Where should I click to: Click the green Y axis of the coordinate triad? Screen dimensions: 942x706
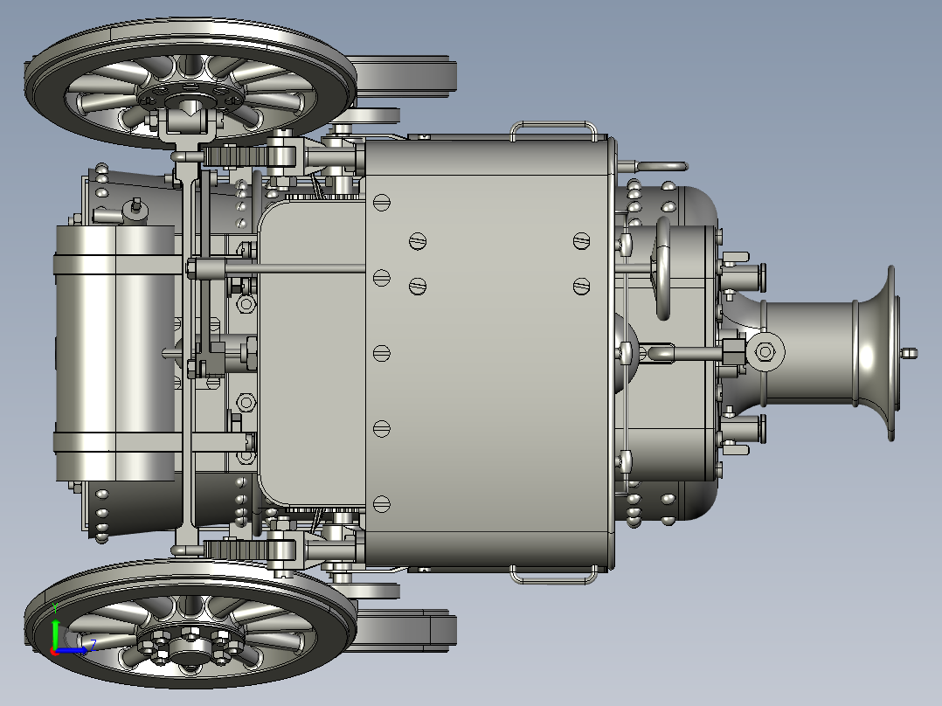(55, 631)
